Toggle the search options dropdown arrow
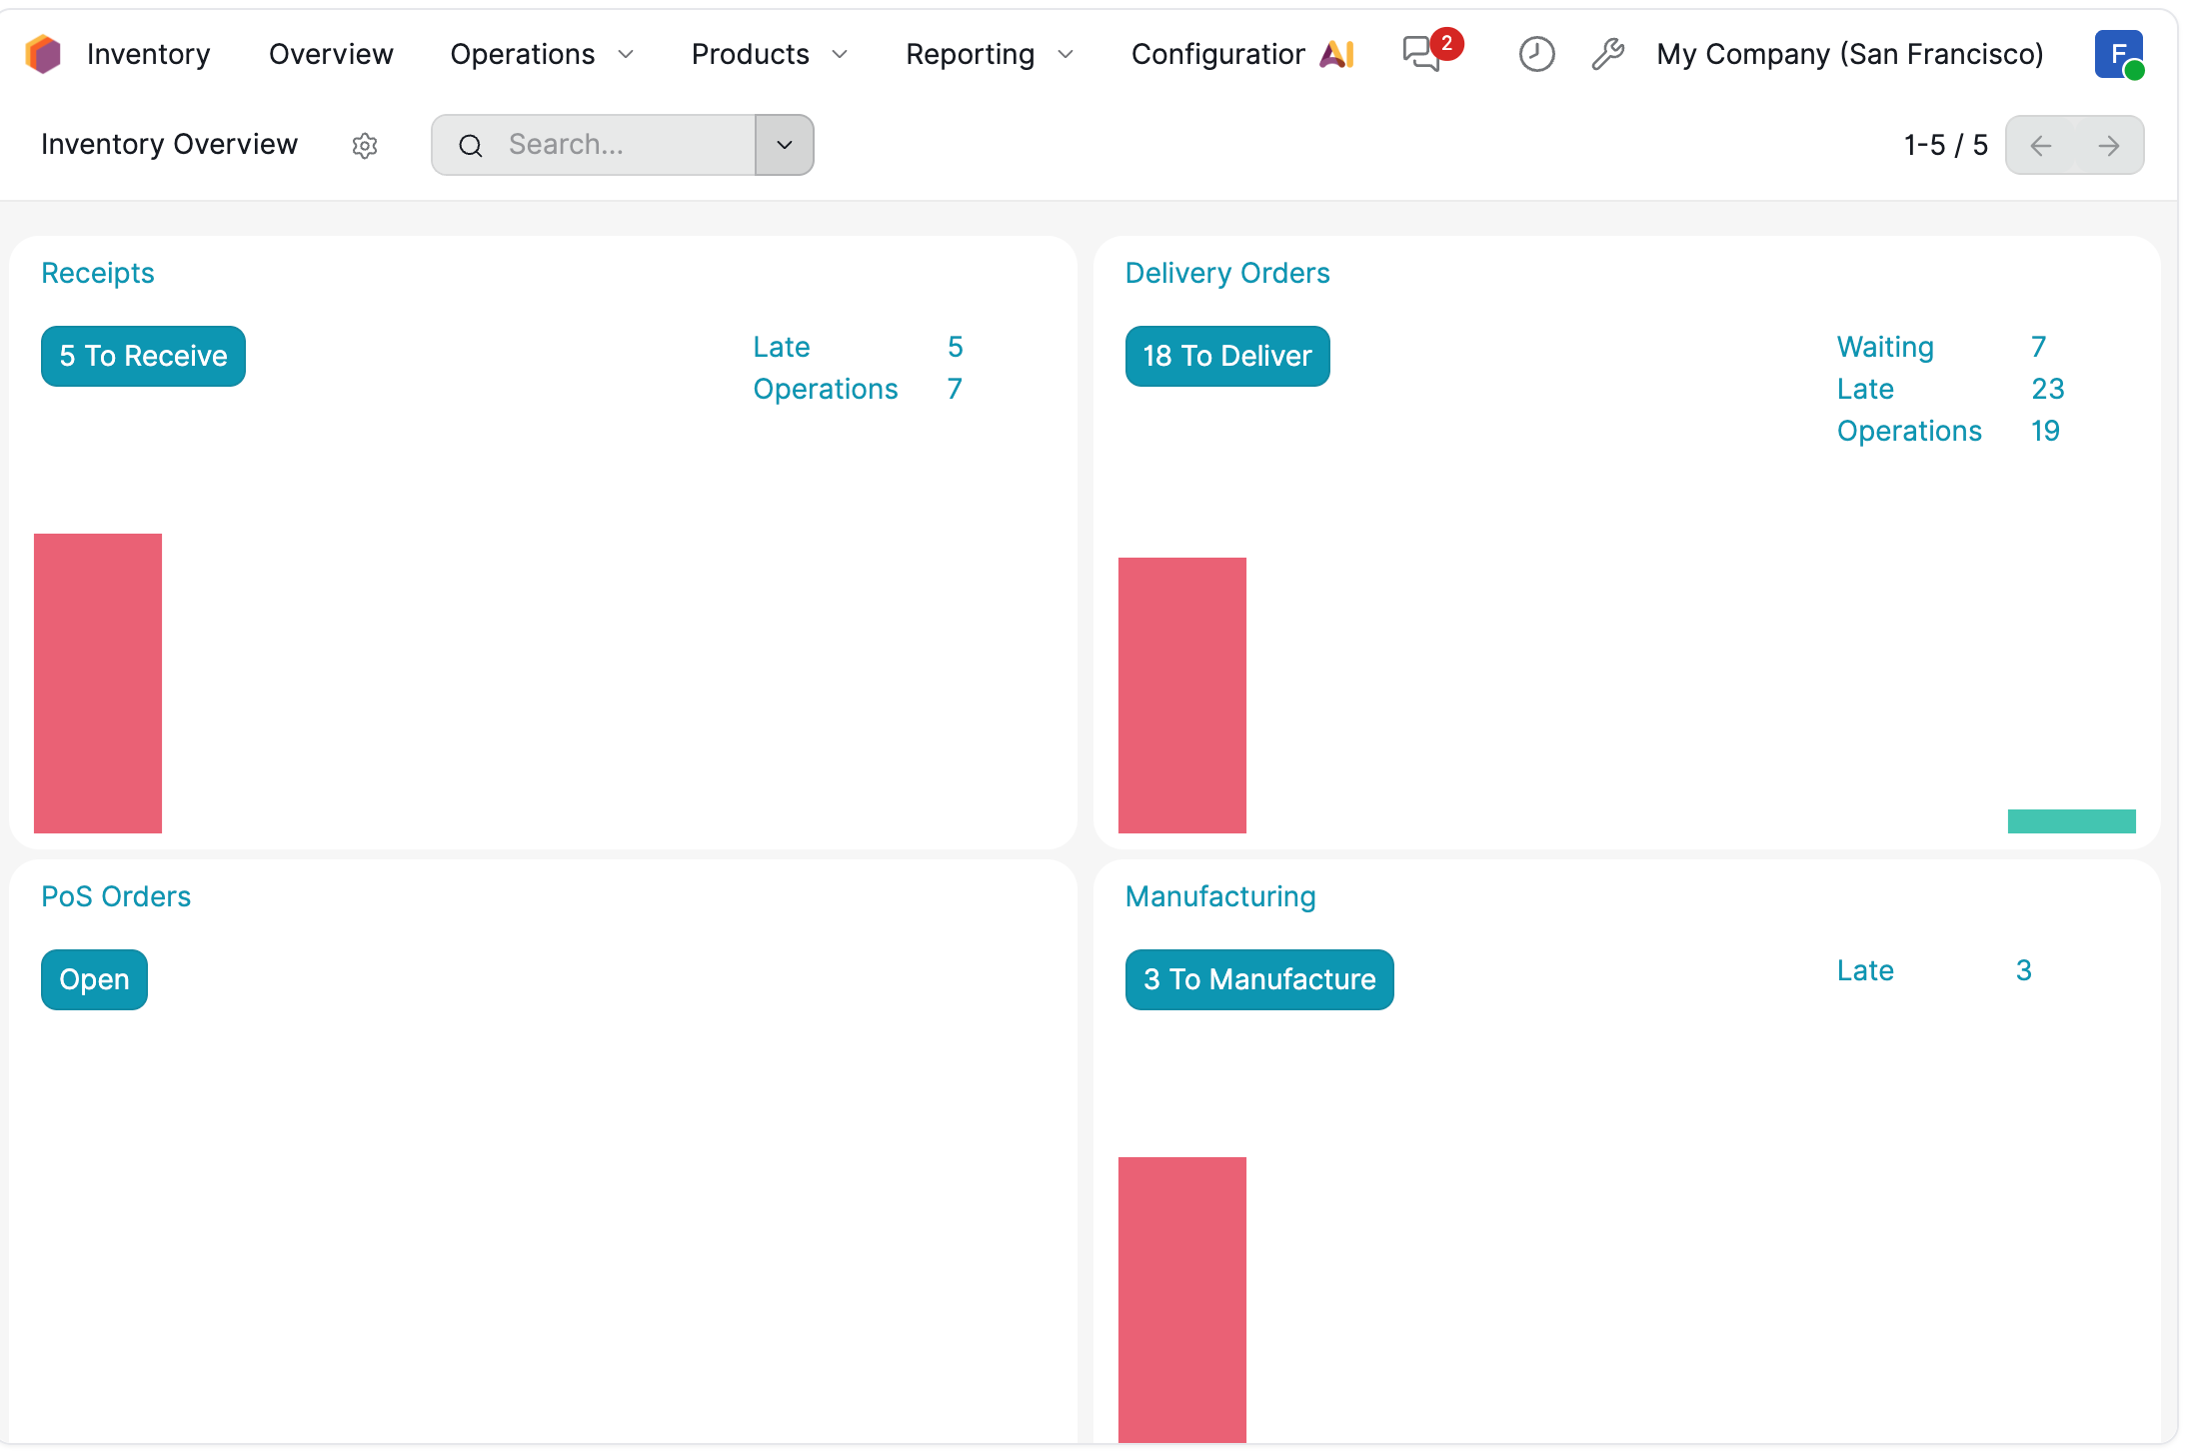 point(785,145)
